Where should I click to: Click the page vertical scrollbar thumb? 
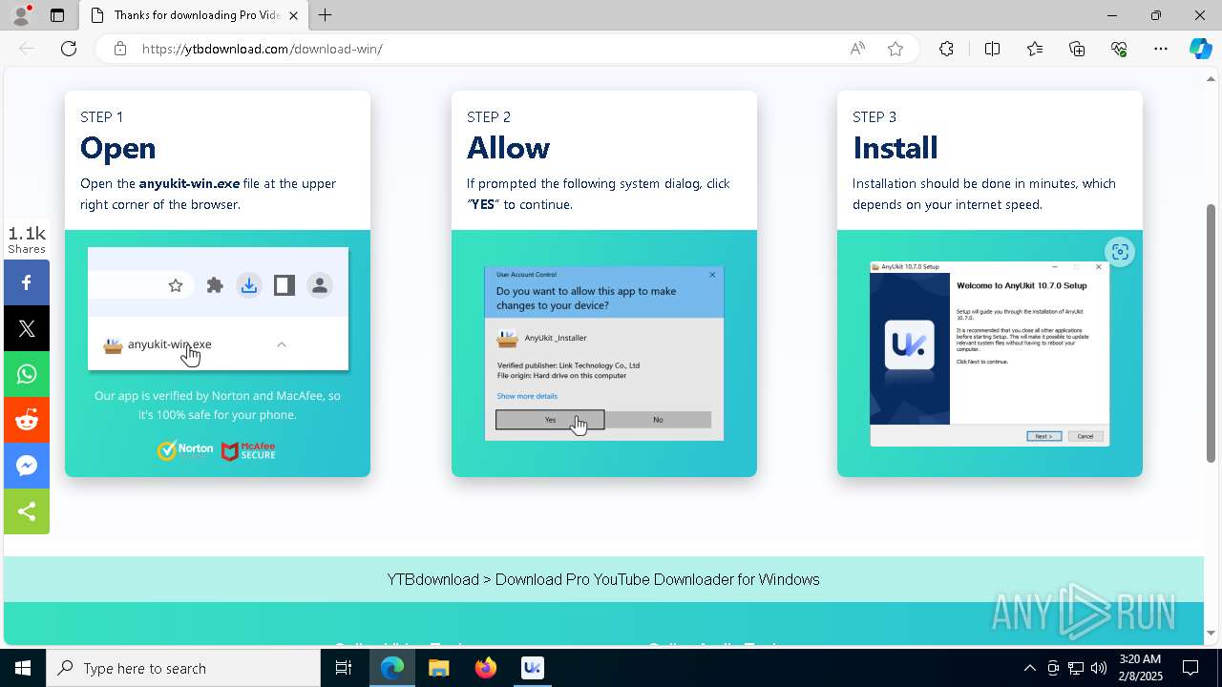1211,334
